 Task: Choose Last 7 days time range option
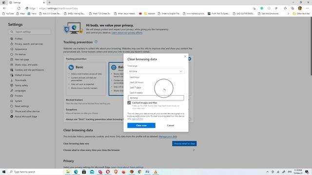tap(156, 87)
